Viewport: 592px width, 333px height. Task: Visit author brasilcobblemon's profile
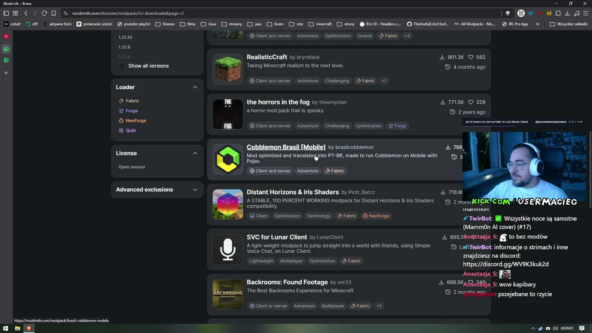coord(354,147)
